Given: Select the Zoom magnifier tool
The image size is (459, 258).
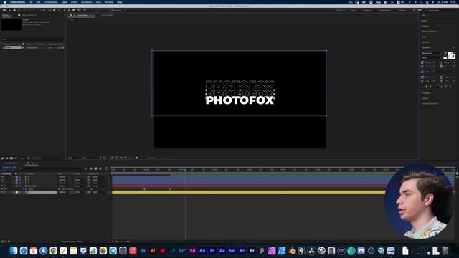Looking at the screenshot, I should pos(19,10).
